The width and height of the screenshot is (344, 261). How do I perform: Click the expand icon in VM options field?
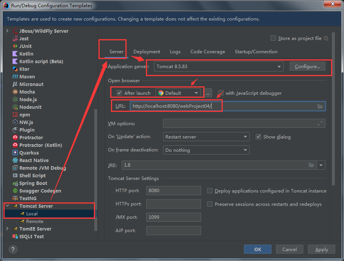[x=320, y=123]
